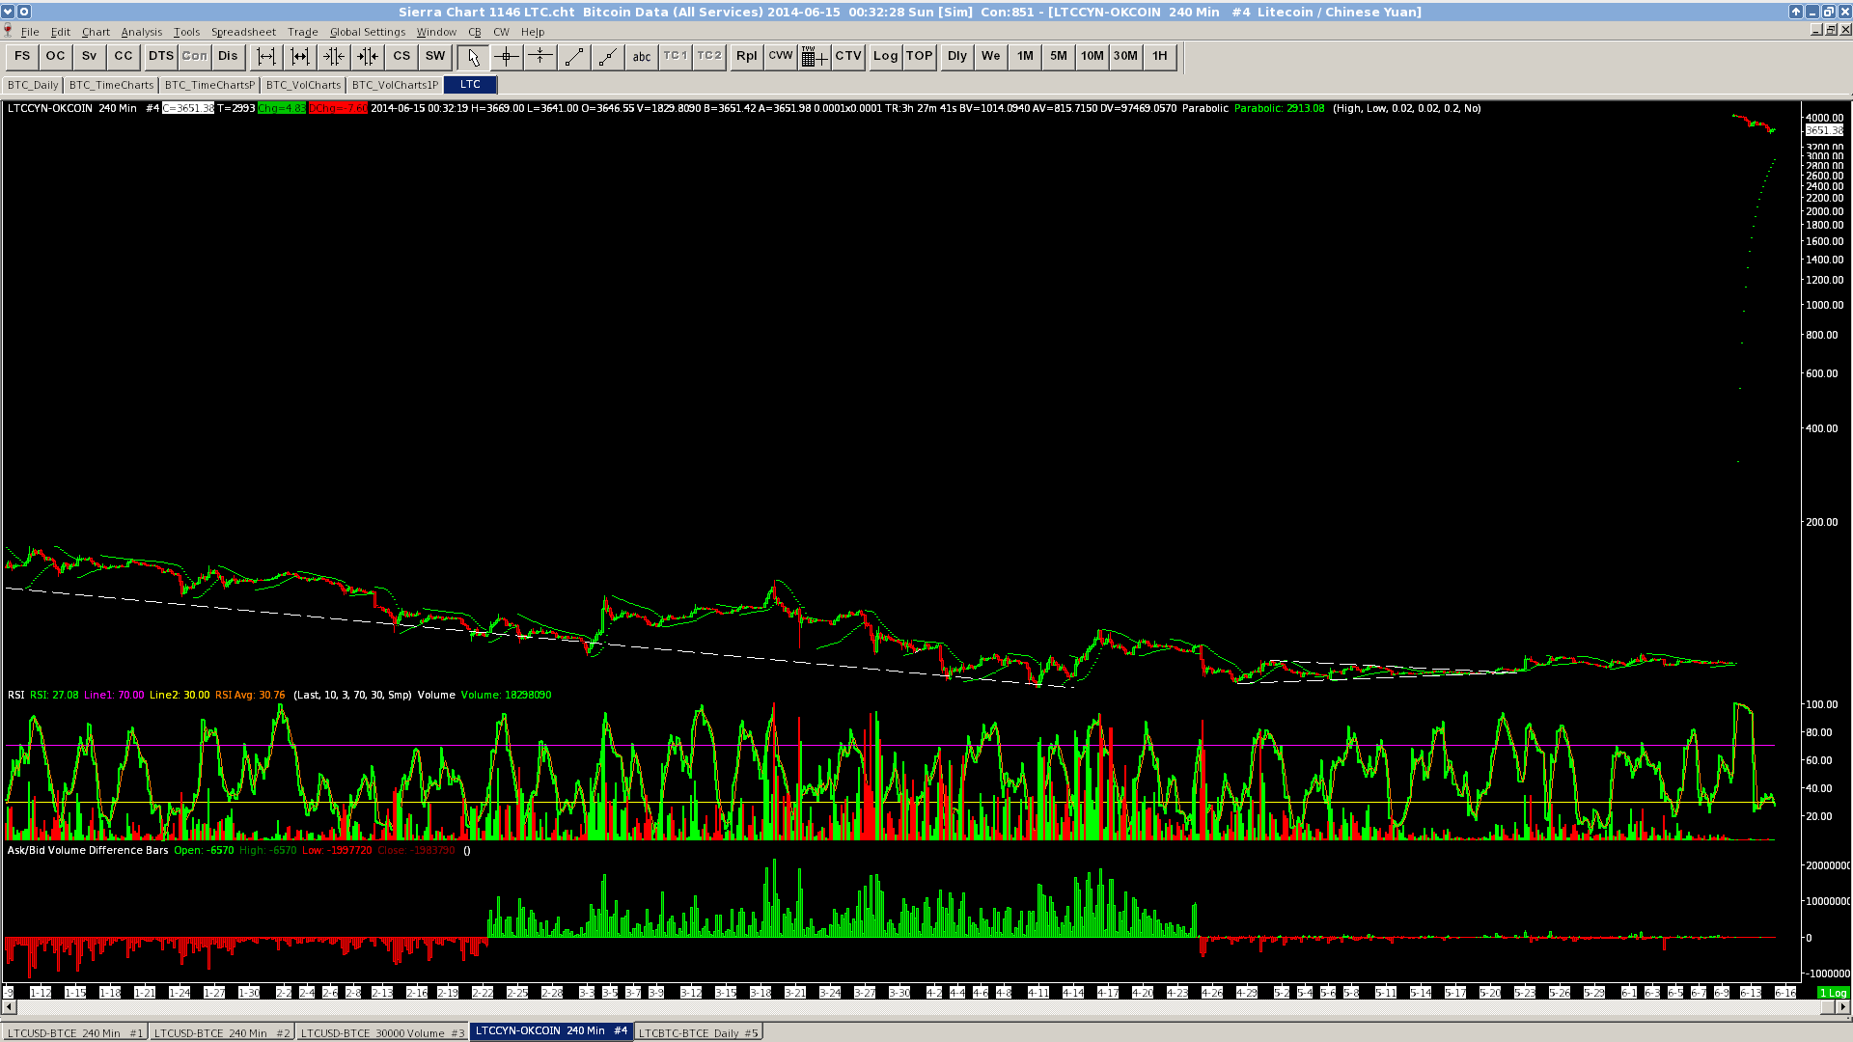
Task: Click the compress bar spacing icon
Action: pos(334,56)
